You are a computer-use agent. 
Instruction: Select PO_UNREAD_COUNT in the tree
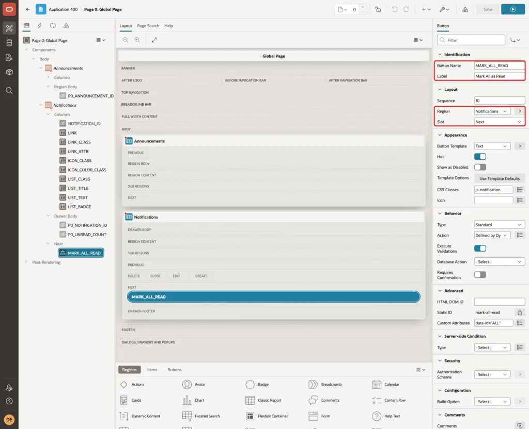click(x=87, y=235)
